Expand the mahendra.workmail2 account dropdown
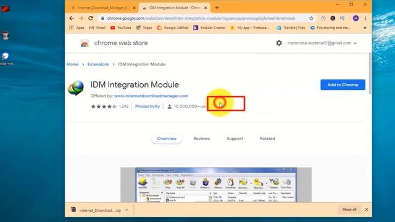 click(x=322, y=43)
